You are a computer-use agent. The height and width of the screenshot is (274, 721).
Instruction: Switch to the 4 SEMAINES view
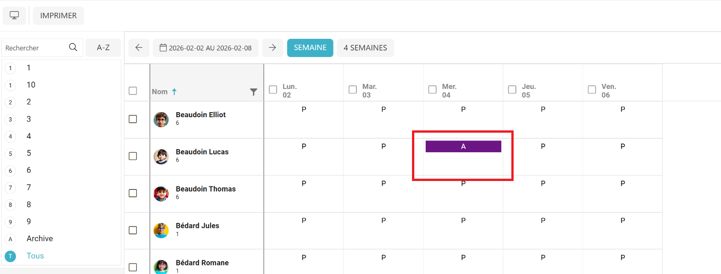coord(365,48)
